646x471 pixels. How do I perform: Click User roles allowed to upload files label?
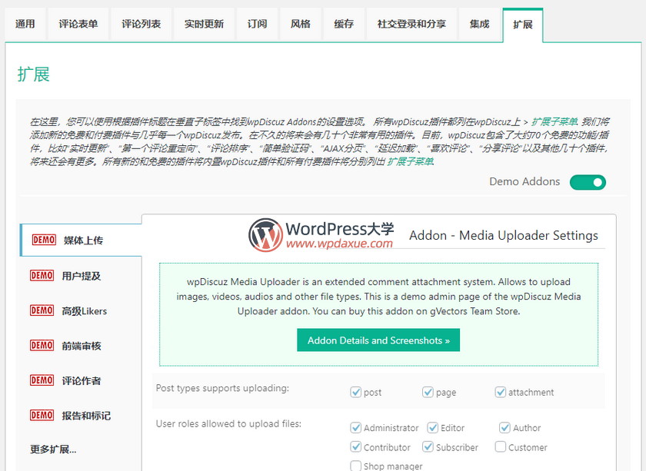(228, 423)
